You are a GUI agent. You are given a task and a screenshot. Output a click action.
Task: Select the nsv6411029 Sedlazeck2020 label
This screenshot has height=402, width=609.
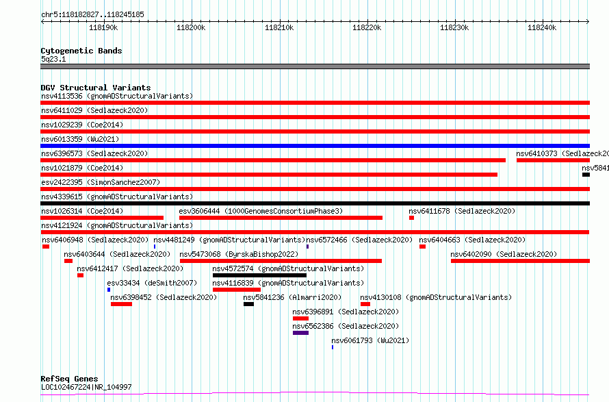pos(94,110)
